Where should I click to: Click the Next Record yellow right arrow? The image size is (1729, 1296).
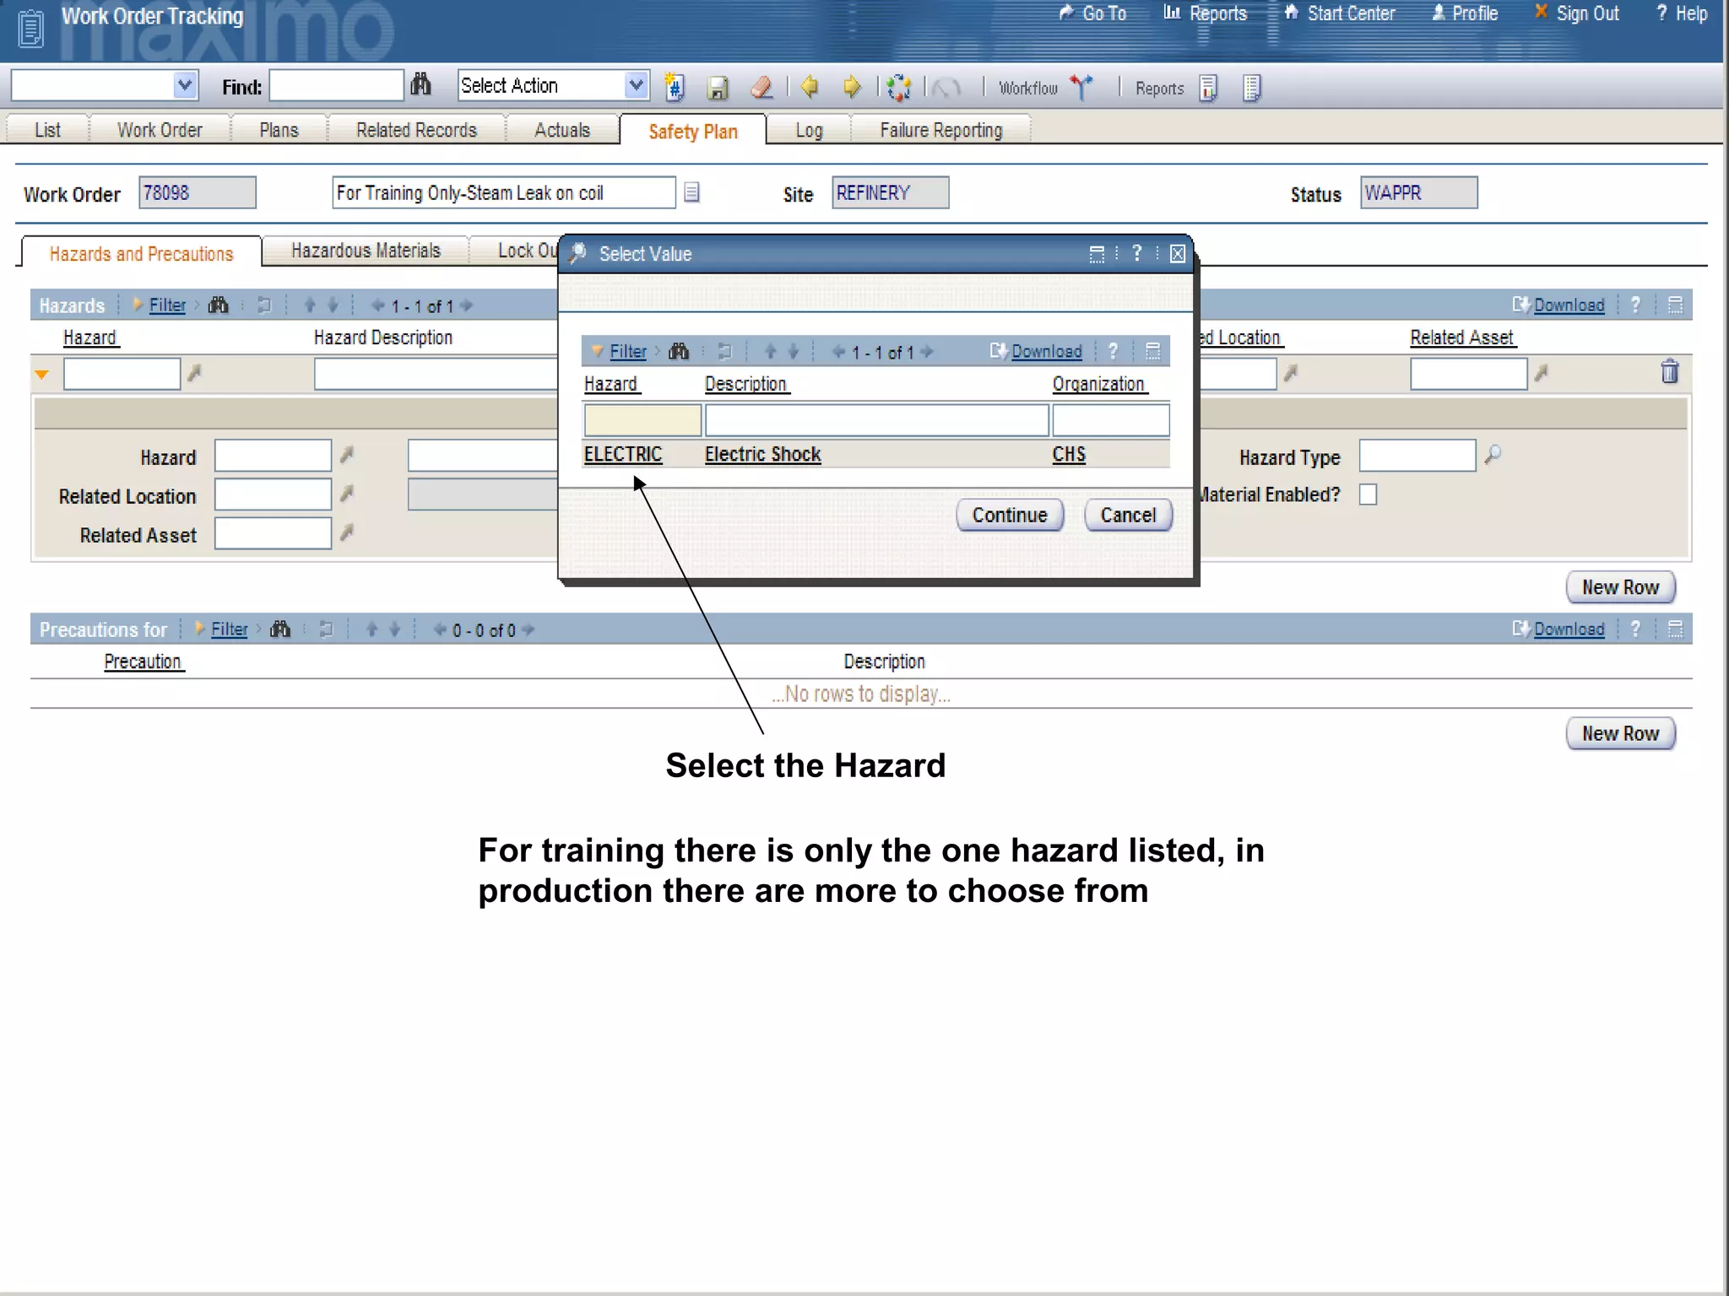point(852,87)
